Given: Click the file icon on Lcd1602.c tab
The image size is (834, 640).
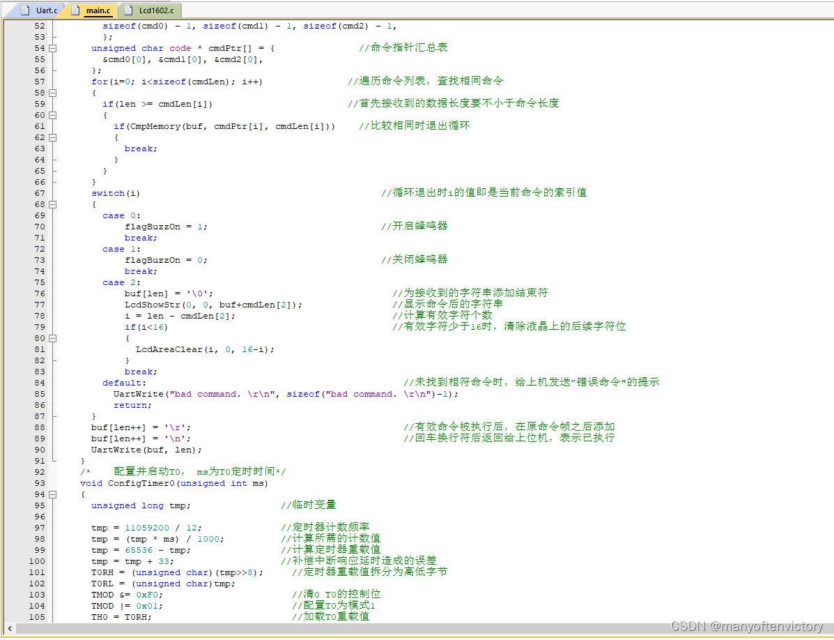Looking at the screenshot, I should pyautogui.click(x=128, y=10).
